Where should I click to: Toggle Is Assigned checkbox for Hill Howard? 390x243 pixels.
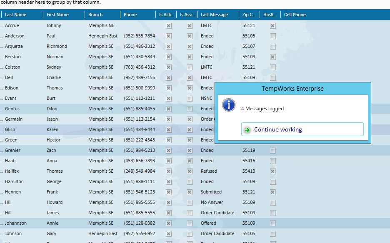(x=190, y=203)
